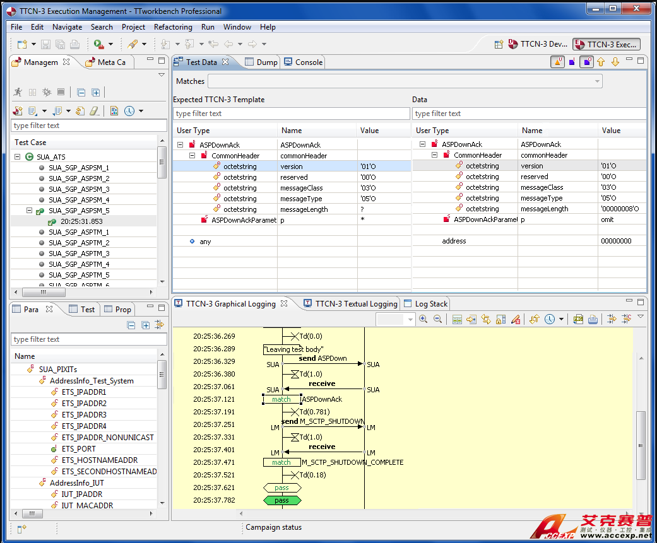Switch to the TTCN-3 Development perspective
The image size is (657, 543).
coord(537,44)
